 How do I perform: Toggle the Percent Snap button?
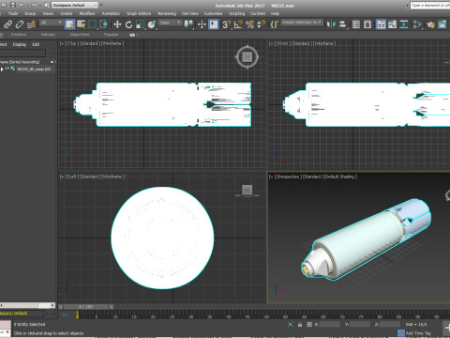[x=249, y=24]
